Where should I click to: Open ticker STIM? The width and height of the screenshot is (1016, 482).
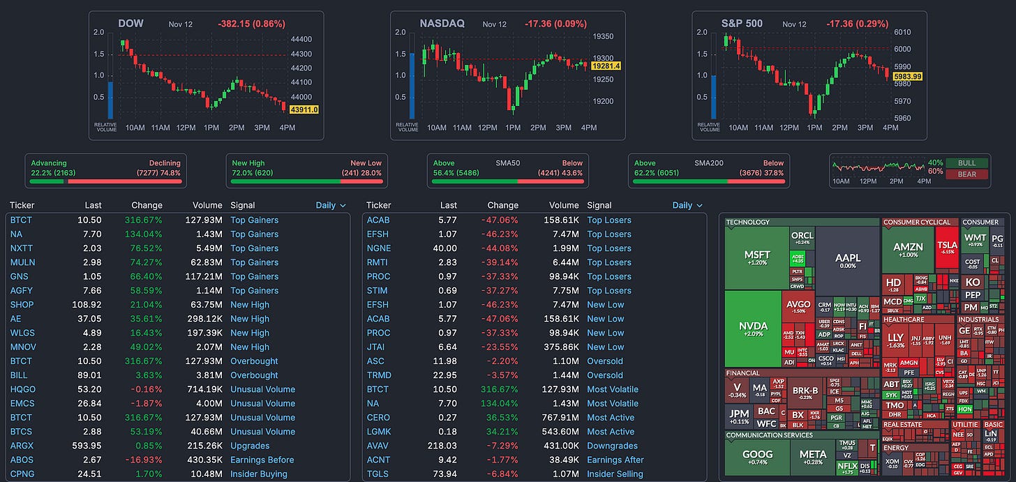click(x=378, y=290)
